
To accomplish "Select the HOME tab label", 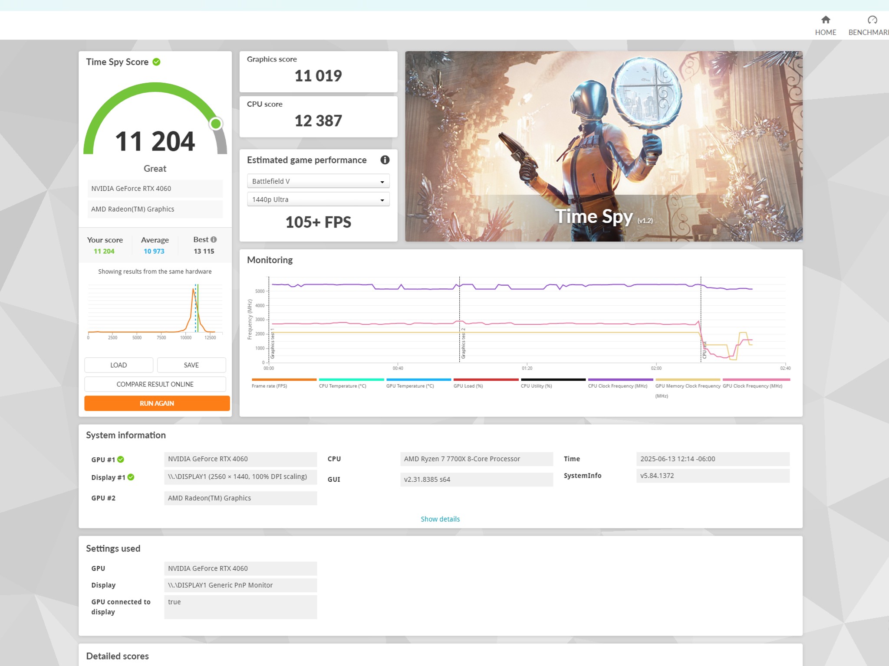I will click(x=825, y=33).
